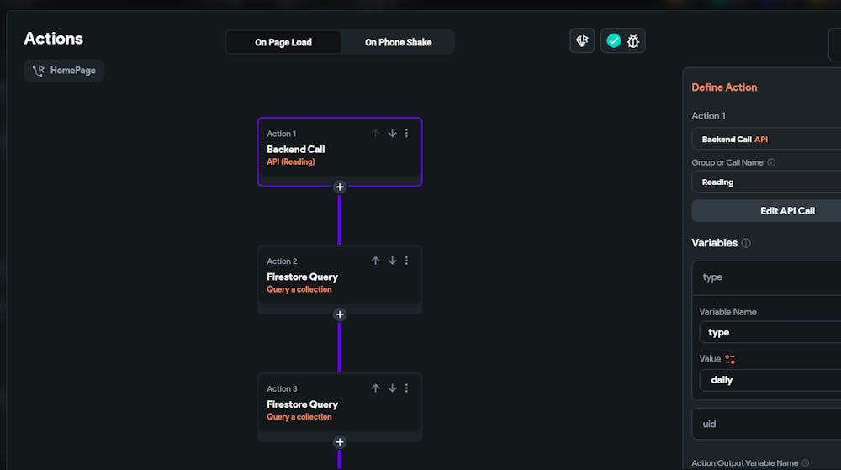Image resolution: width=841 pixels, height=470 pixels.
Task: Click the bug debug icon
Action: pyautogui.click(x=633, y=40)
